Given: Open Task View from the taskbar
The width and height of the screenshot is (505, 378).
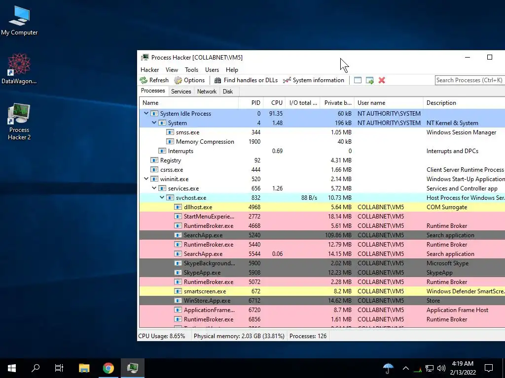Looking at the screenshot, I should (59, 368).
